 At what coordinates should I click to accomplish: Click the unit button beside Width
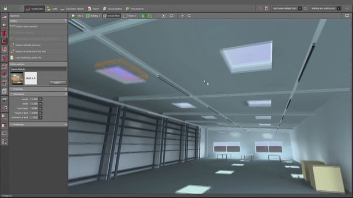click(x=40, y=104)
